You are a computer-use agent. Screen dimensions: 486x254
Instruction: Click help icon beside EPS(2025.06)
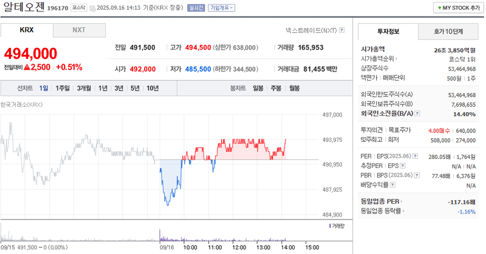click(415, 156)
